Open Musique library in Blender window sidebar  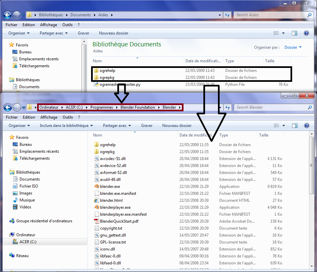27,200
